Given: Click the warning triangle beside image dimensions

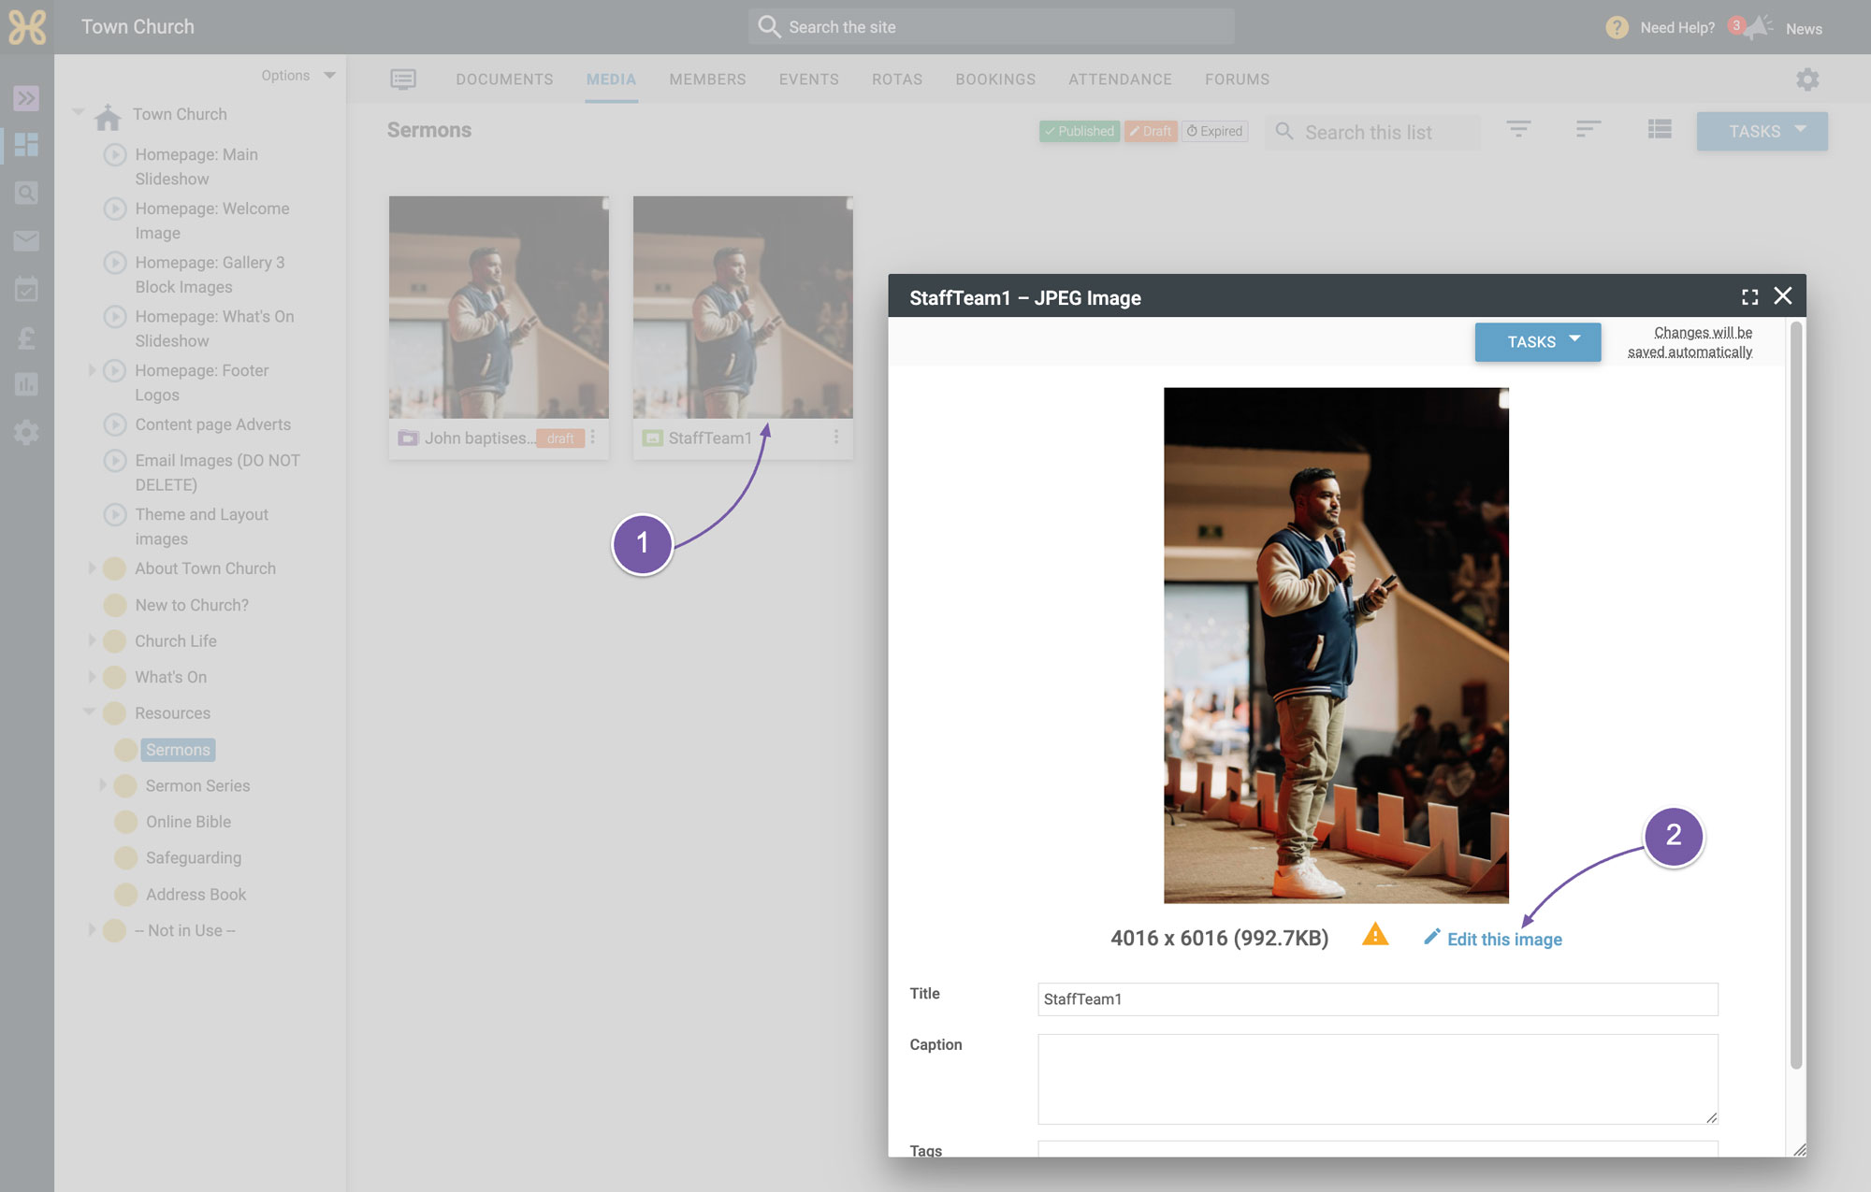Looking at the screenshot, I should tap(1374, 934).
